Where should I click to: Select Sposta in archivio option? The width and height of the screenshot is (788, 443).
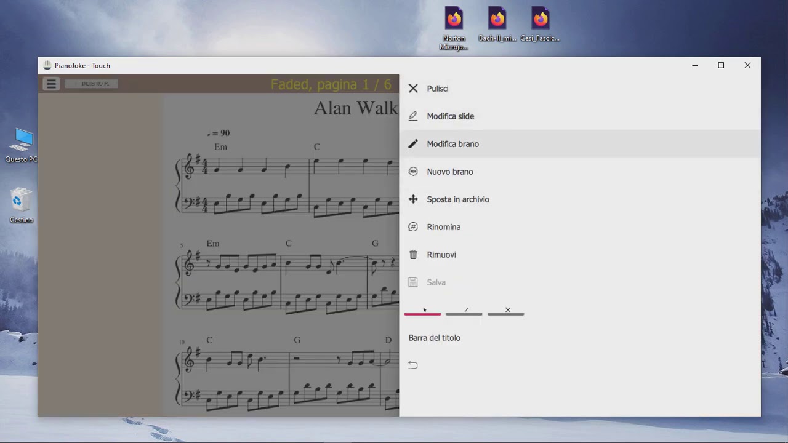pyautogui.click(x=580, y=199)
